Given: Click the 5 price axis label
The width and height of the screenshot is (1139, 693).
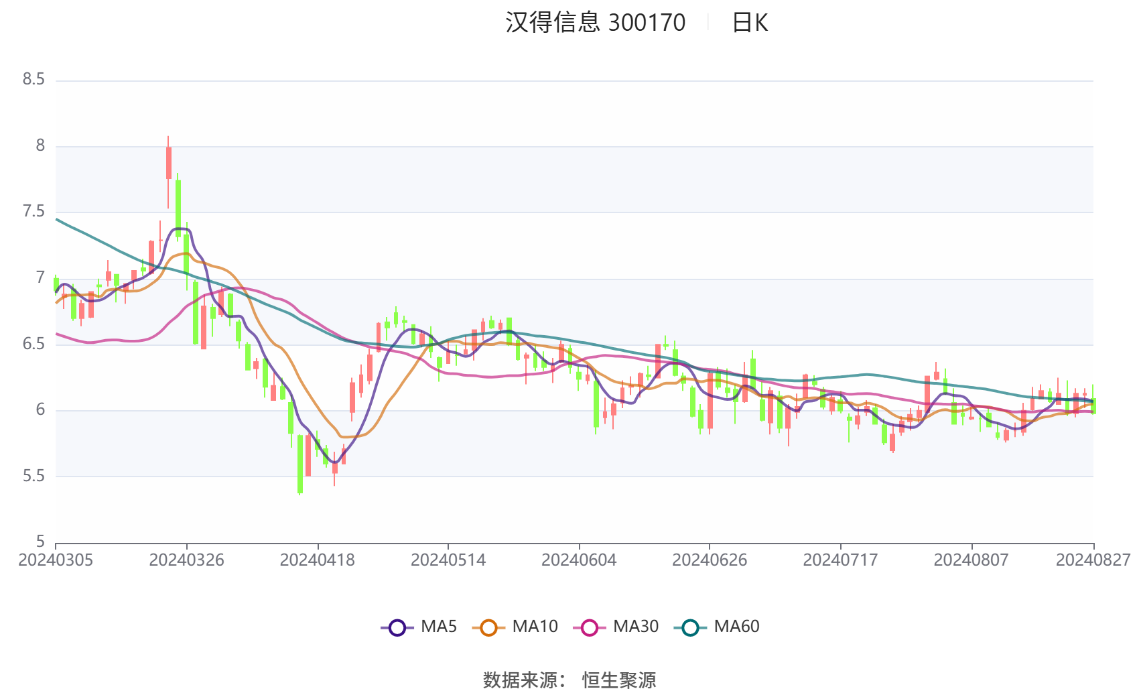Looking at the screenshot, I should (41, 542).
